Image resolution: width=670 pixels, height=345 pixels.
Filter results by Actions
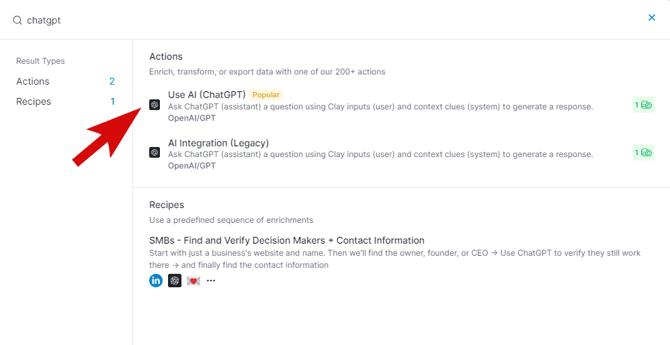pos(33,81)
